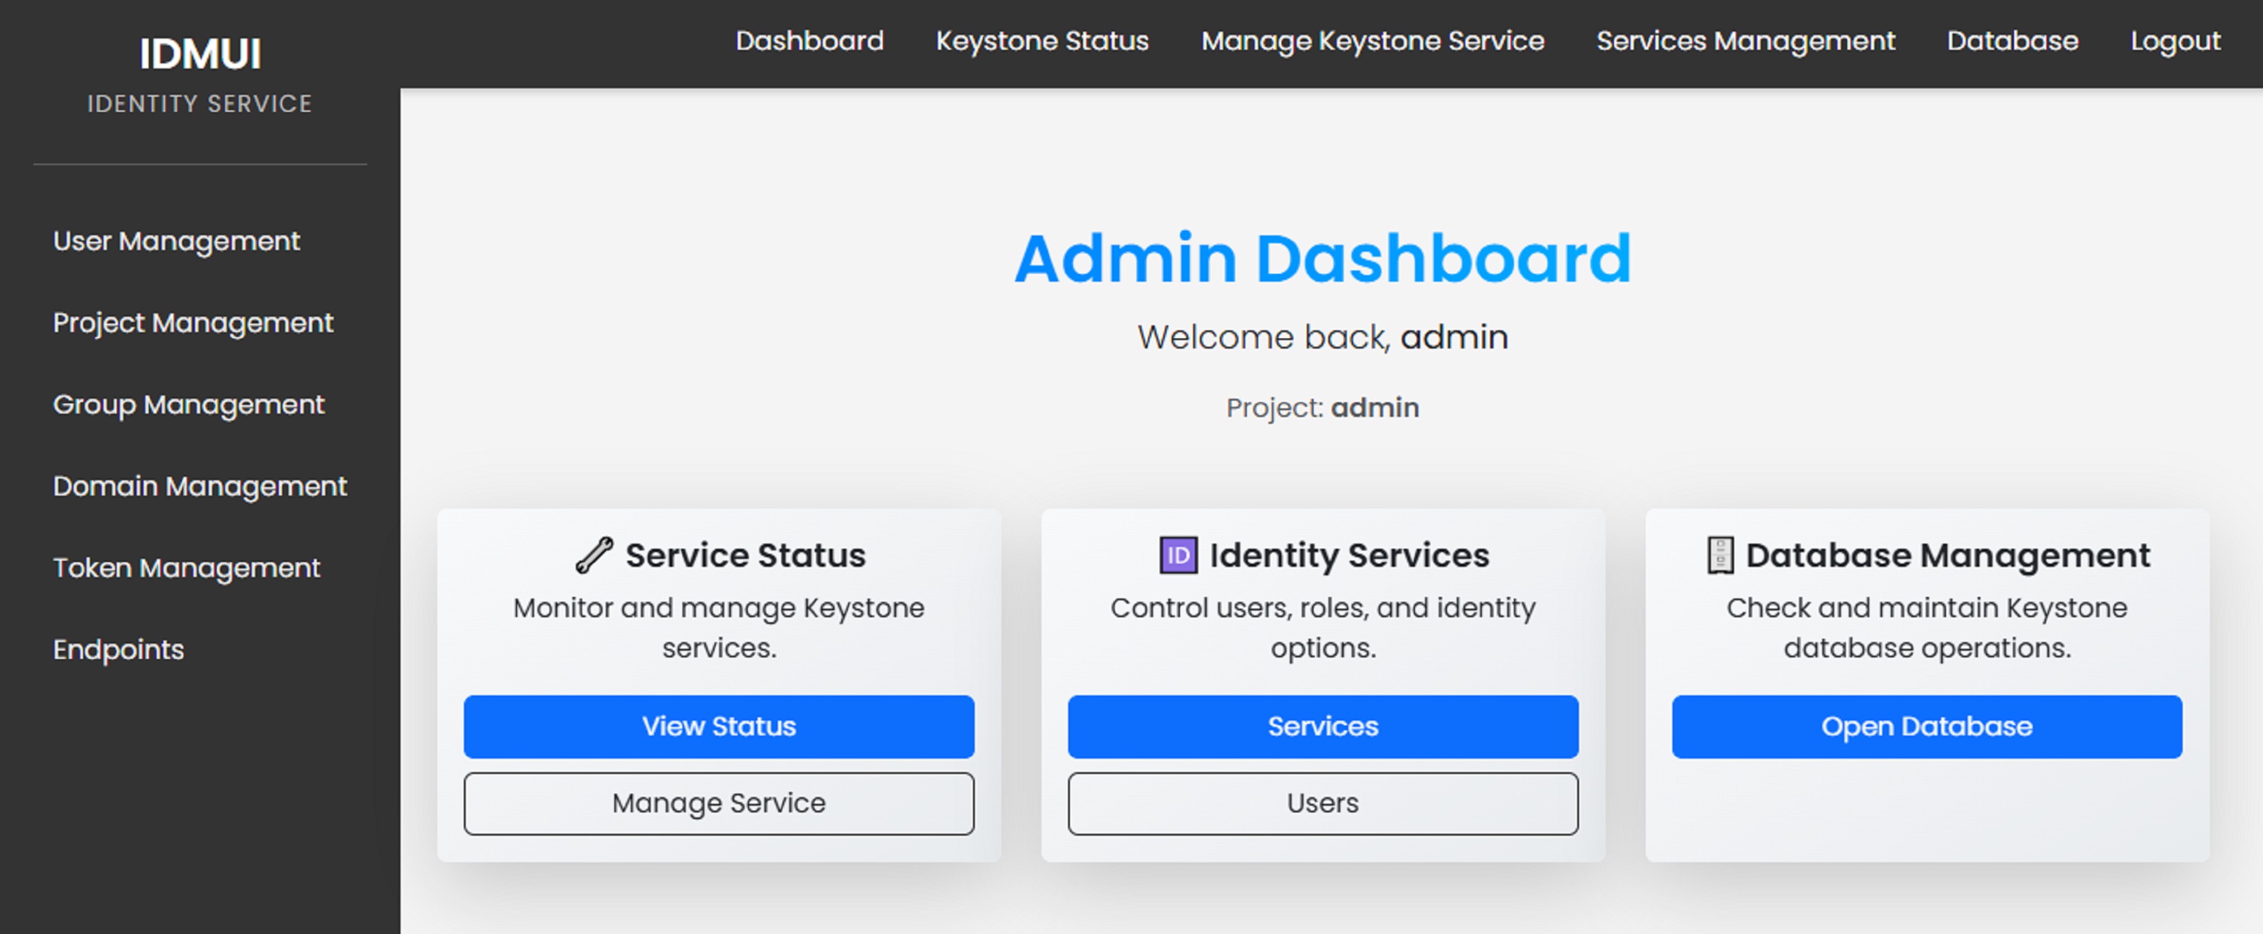Click the blue Services button
The image size is (2263, 934).
point(1323,726)
